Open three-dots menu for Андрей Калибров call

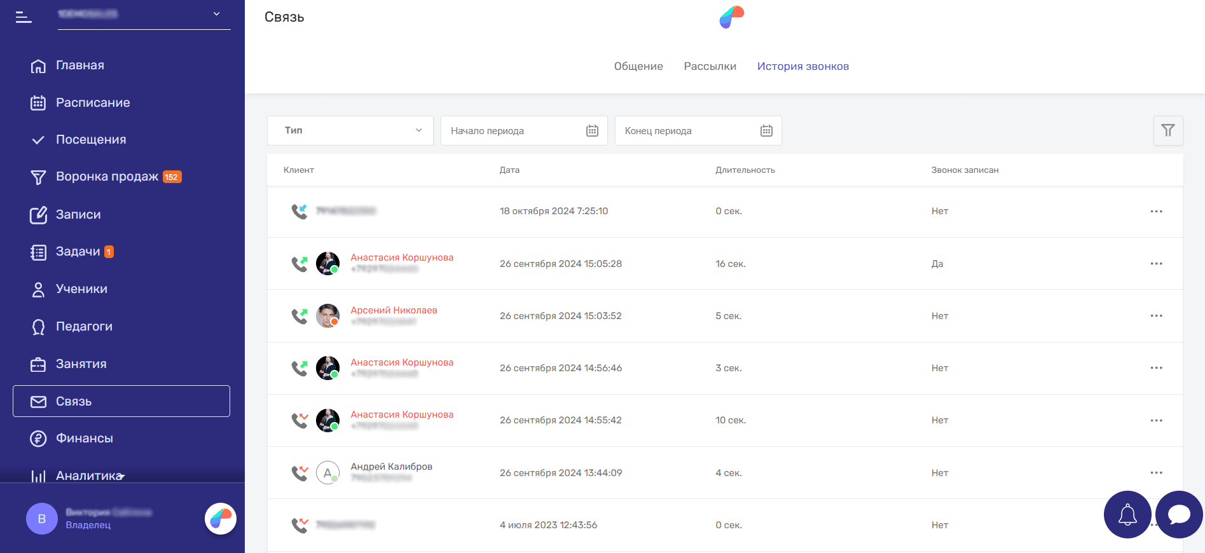click(1156, 473)
